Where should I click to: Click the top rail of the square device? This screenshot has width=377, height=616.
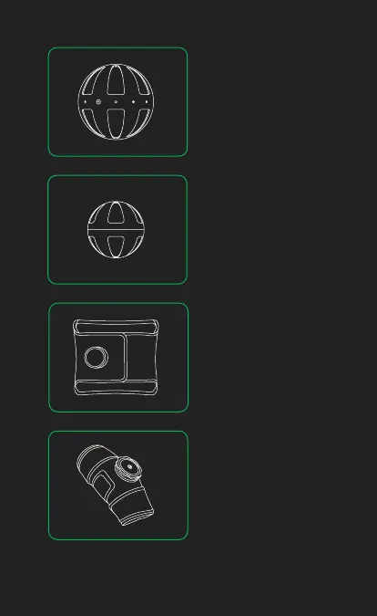click(x=116, y=327)
